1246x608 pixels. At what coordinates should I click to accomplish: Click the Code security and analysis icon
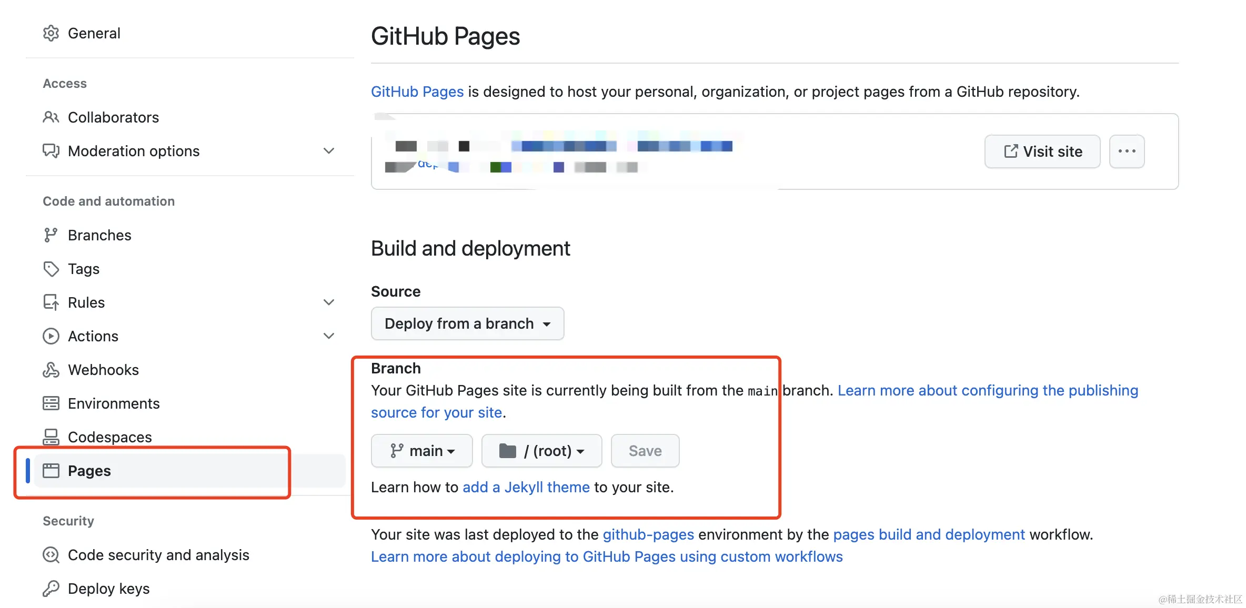point(51,555)
